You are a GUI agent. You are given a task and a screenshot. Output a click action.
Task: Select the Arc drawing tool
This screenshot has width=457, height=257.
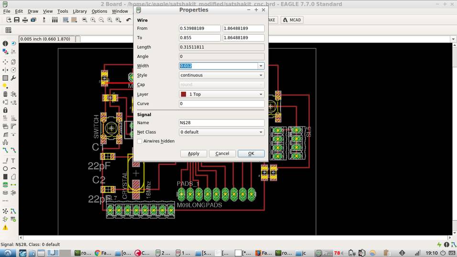[x=13, y=169]
